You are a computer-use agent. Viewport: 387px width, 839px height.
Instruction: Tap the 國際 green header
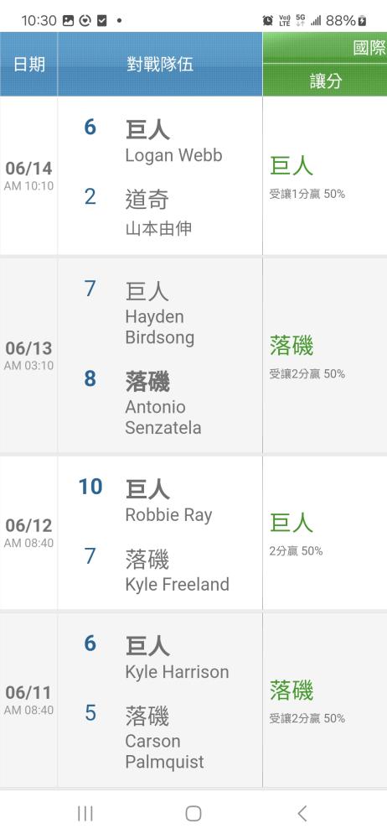point(325,48)
